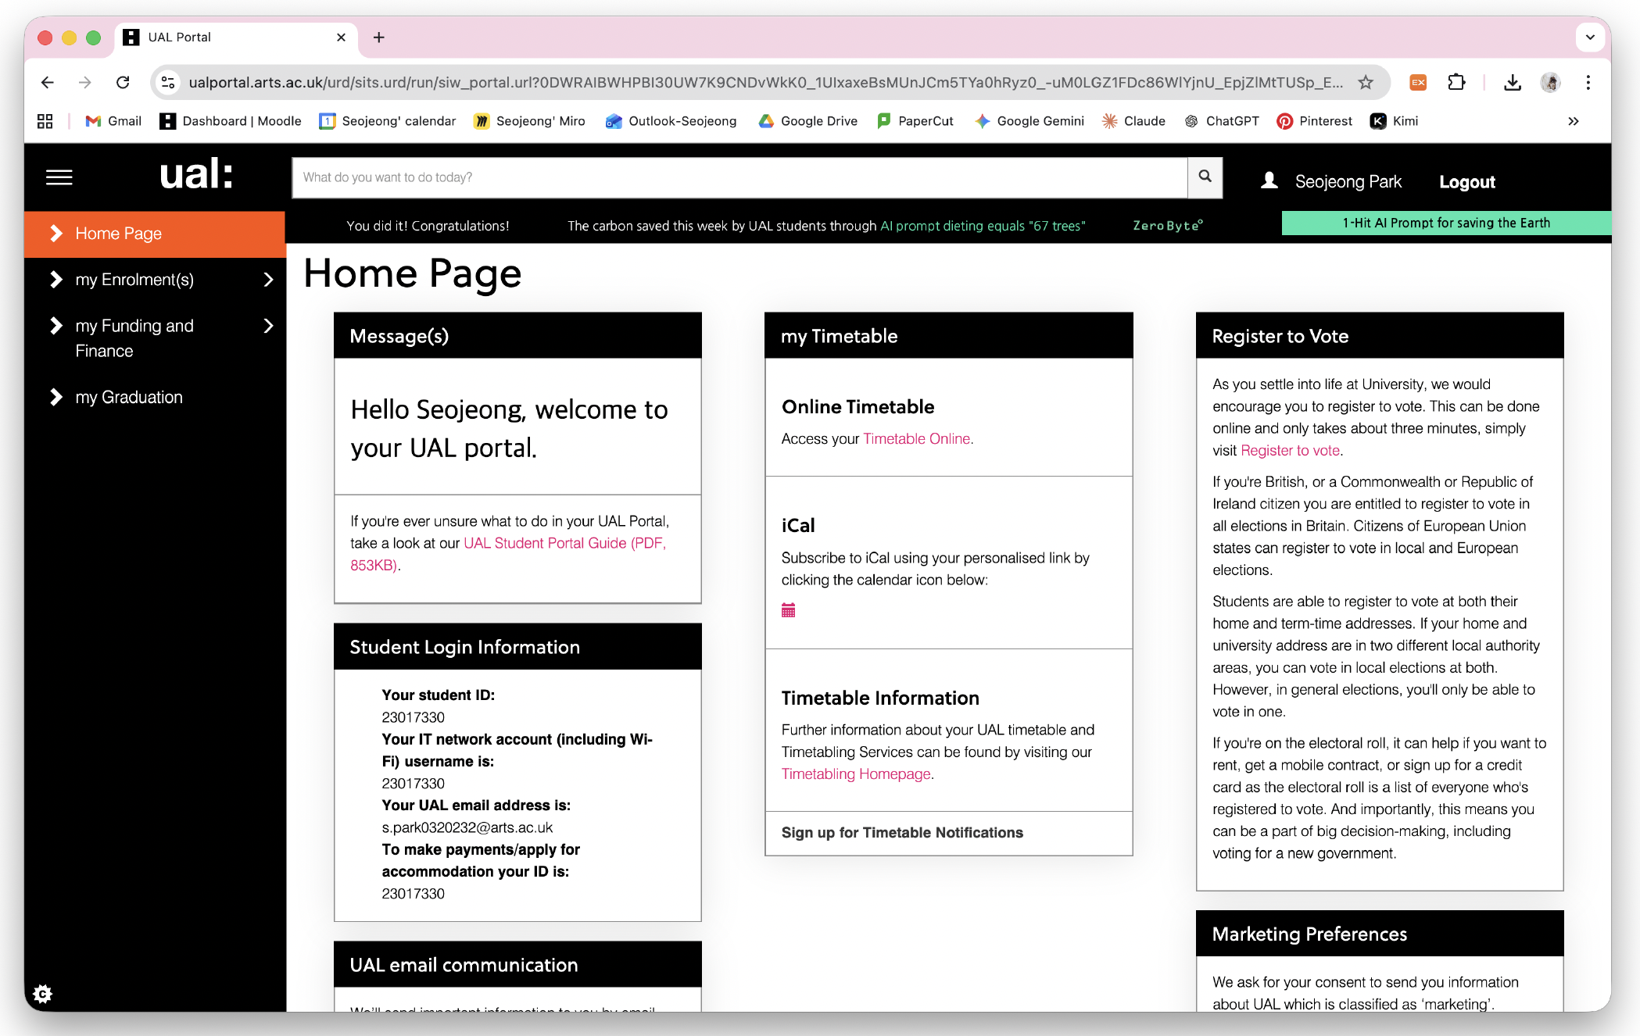Click the ual: logo
Image resolution: width=1640 pixels, height=1036 pixels.
pos(196,174)
